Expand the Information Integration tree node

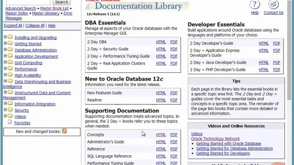5,103
